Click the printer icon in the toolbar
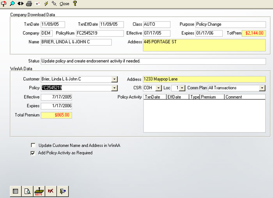This screenshot has width=273, height=198. (28, 4)
